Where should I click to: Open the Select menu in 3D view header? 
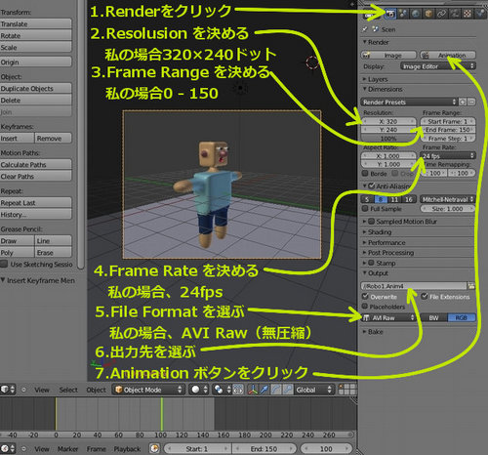pyautogui.click(x=68, y=390)
